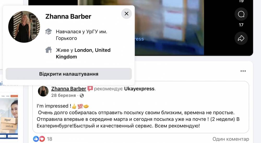
Task: Close the Zhanna Barber profile popup
Action: [x=127, y=14]
